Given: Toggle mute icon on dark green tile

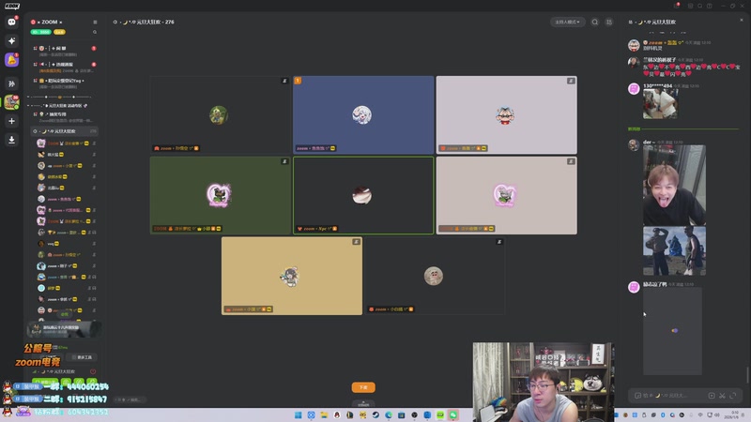Looking at the screenshot, I should [284, 161].
